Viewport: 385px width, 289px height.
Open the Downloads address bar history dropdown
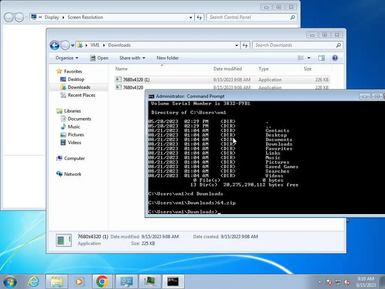(236, 45)
